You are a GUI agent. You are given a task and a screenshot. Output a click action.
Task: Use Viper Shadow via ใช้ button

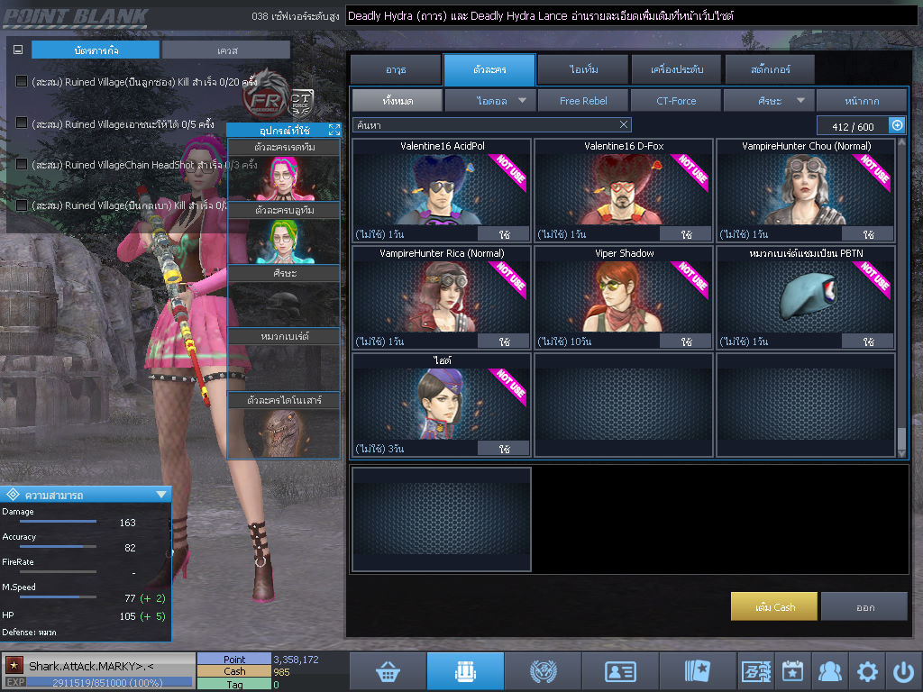[686, 341]
